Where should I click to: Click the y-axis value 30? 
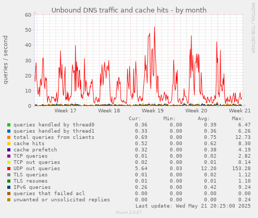click(28, 60)
